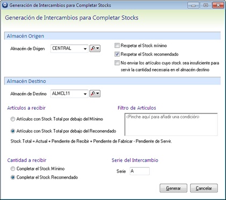Tick the No enviar los artículos checkbox

117,63
